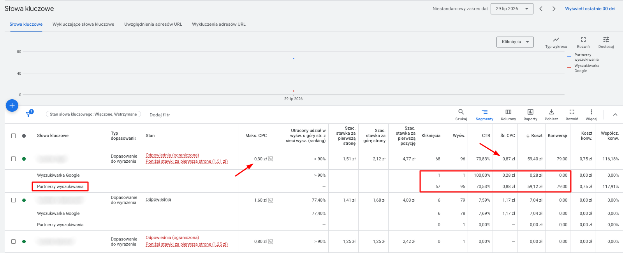Select the Słowa kluczowe tab

click(26, 24)
